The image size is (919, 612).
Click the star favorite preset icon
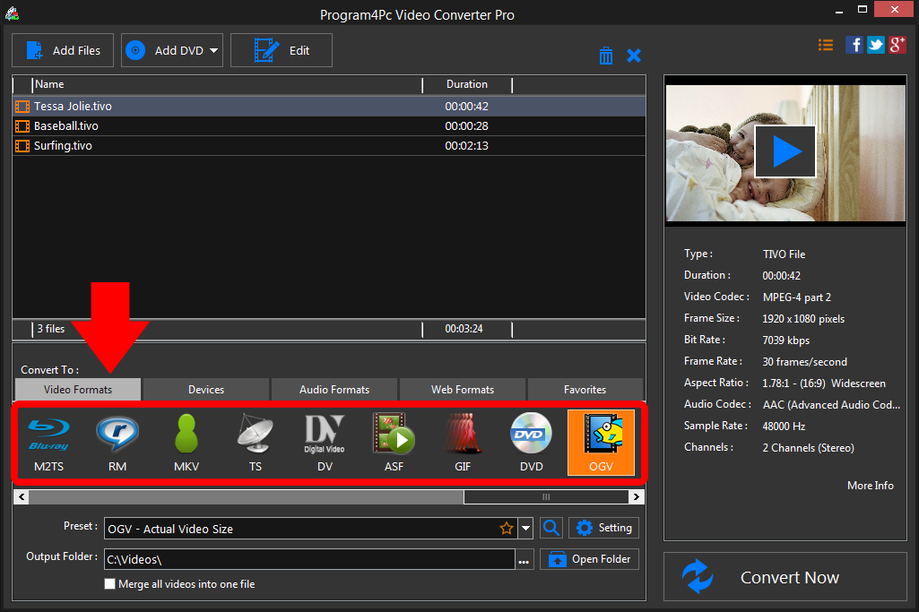tap(507, 529)
